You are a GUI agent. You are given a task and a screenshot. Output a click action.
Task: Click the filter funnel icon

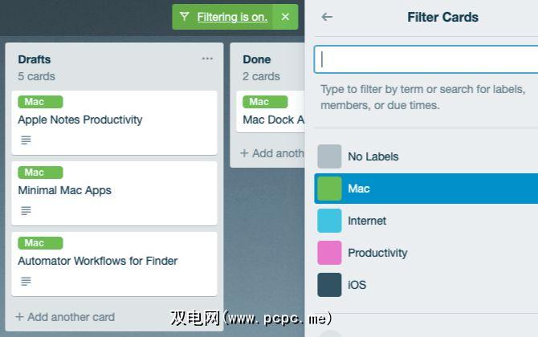click(185, 17)
